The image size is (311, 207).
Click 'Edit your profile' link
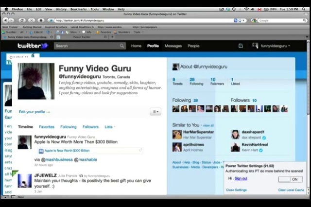point(34,112)
